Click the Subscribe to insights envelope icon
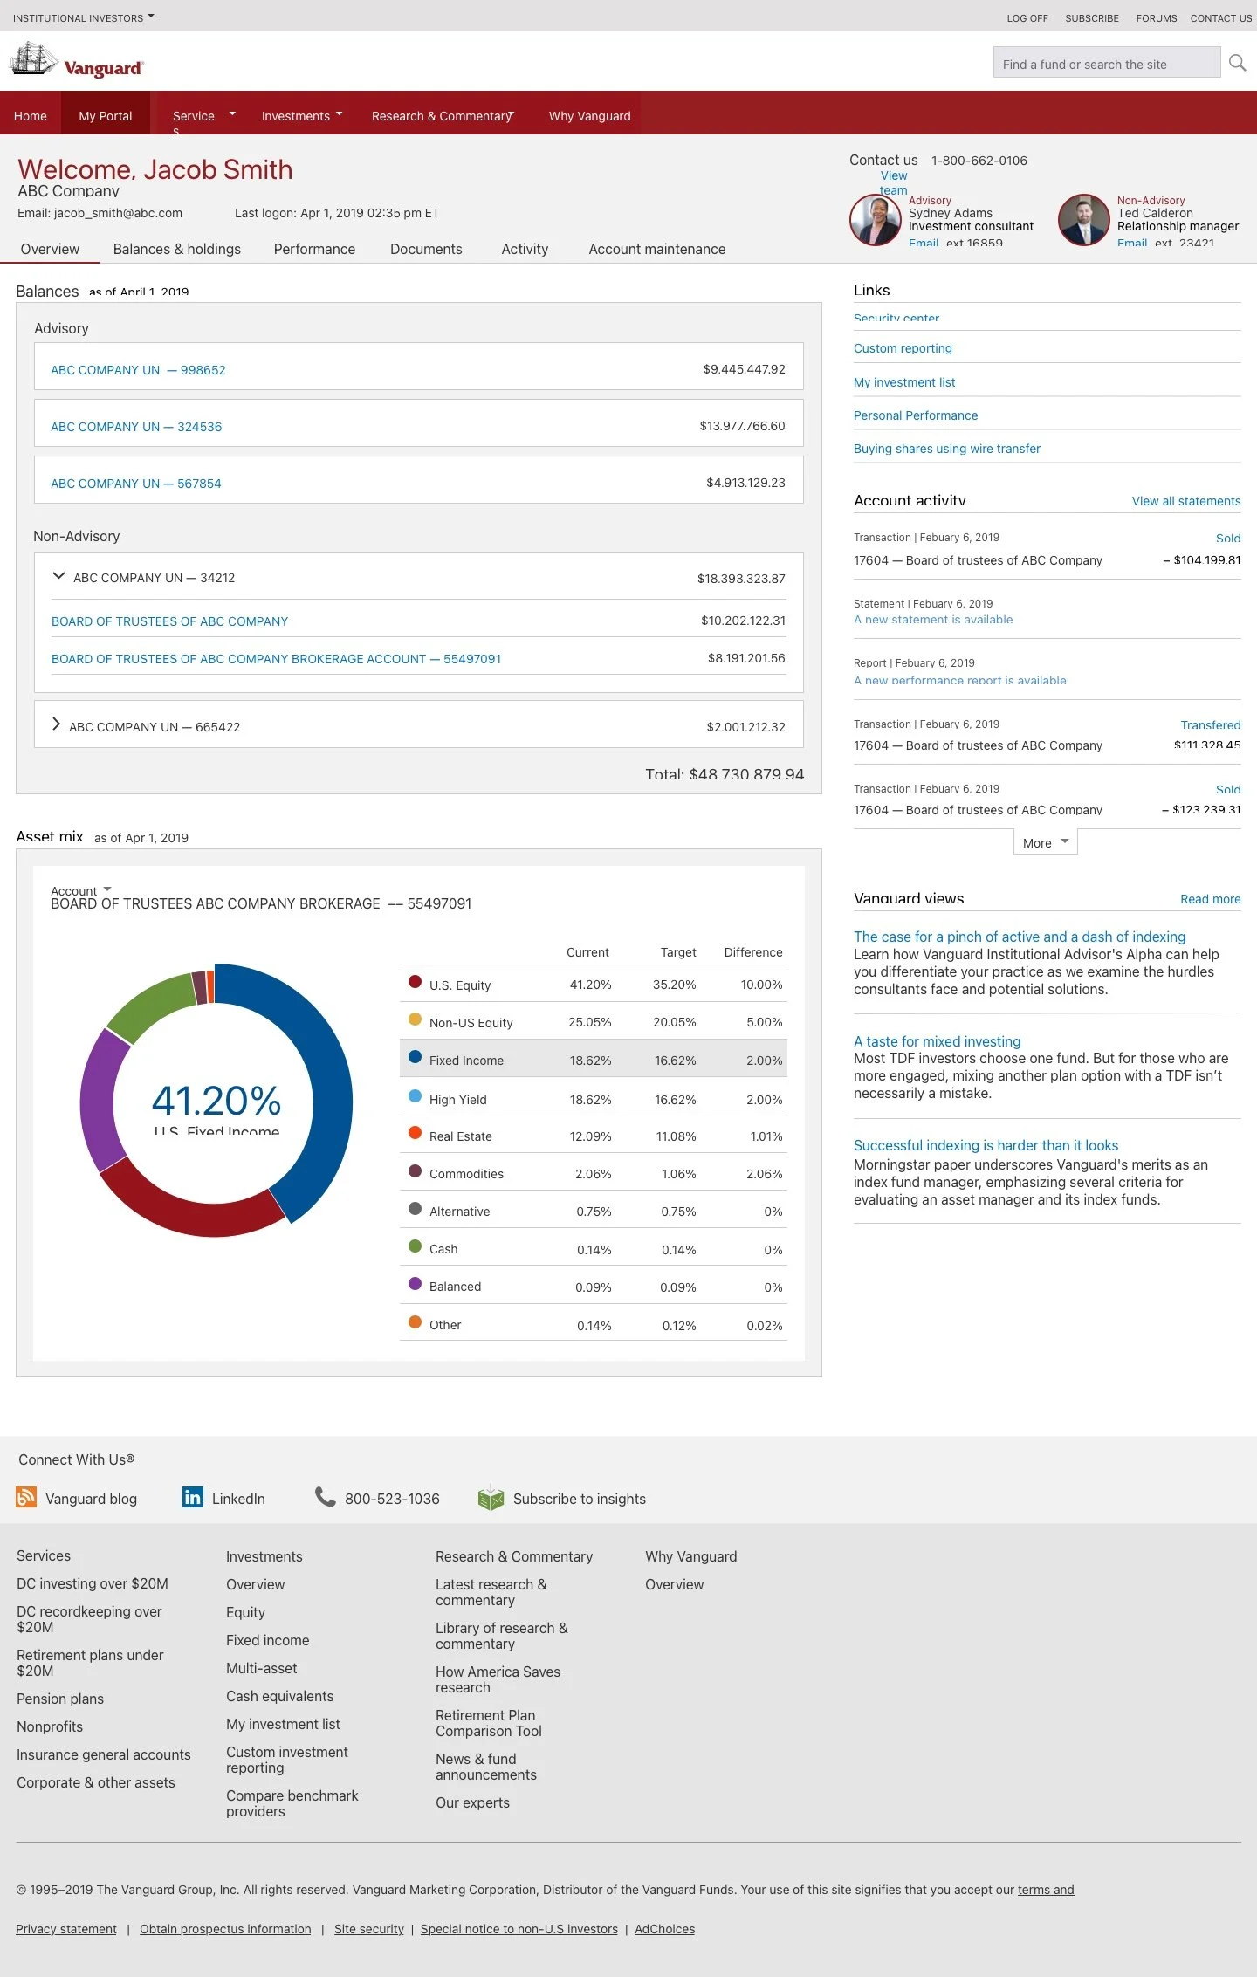Viewport: 1257px width, 1977px height. [x=491, y=1497]
